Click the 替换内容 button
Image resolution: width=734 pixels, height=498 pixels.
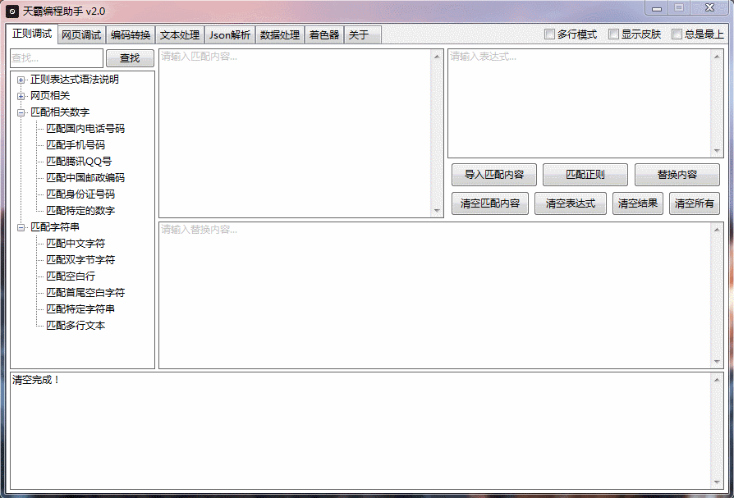point(677,175)
